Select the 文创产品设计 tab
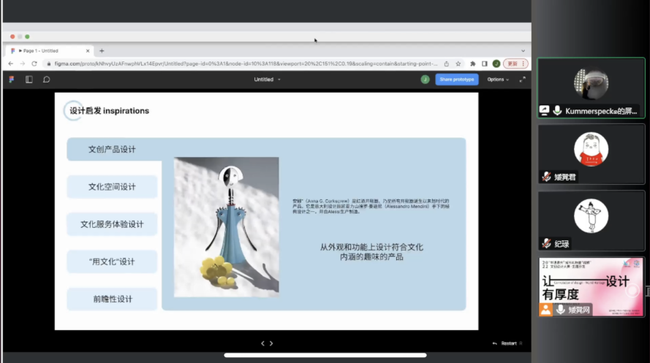The width and height of the screenshot is (650, 363). coord(112,150)
